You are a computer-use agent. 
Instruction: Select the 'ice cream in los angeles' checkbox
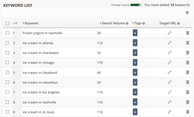[8, 92]
